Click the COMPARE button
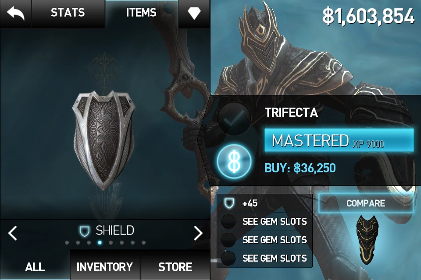The height and width of the screenshot is (280, 421). (x=365, y=203)
